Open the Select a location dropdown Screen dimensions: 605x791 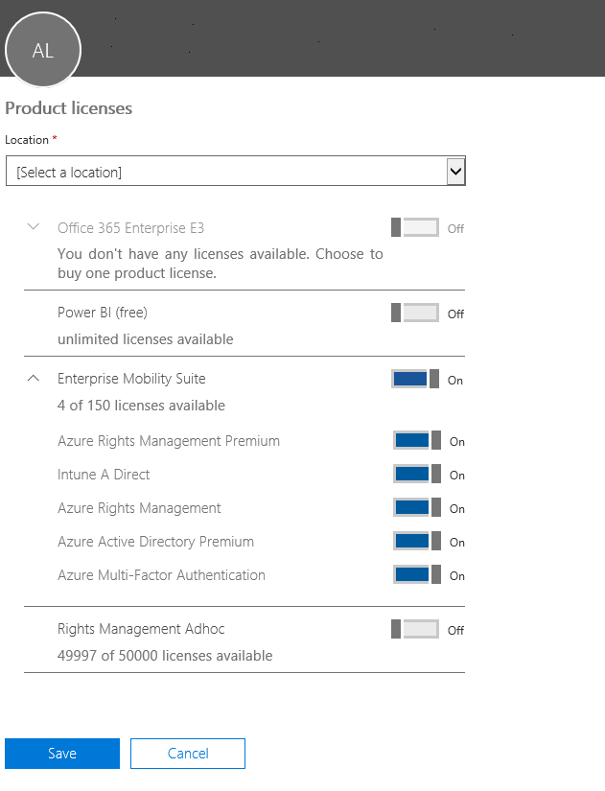[236, 171]
